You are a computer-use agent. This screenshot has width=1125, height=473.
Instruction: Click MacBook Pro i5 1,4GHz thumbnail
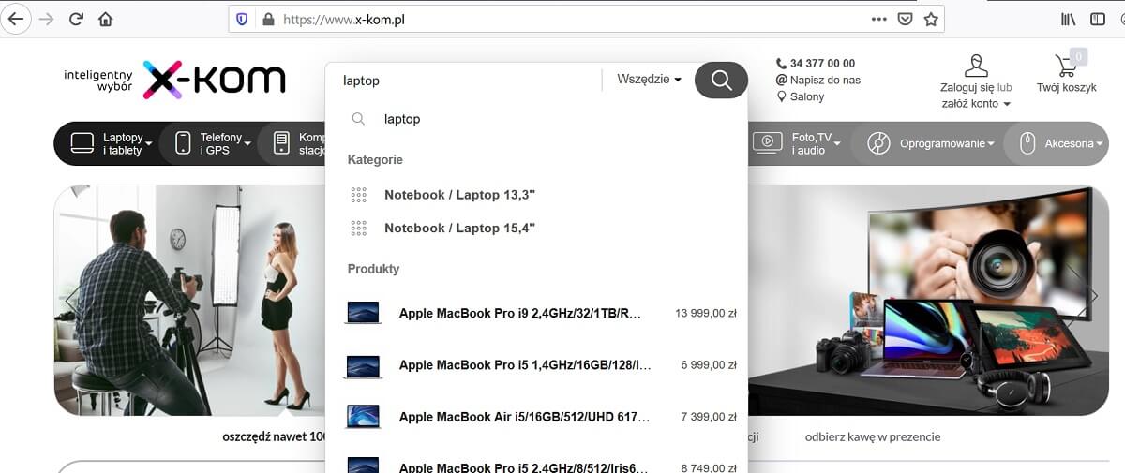point(363,365)
